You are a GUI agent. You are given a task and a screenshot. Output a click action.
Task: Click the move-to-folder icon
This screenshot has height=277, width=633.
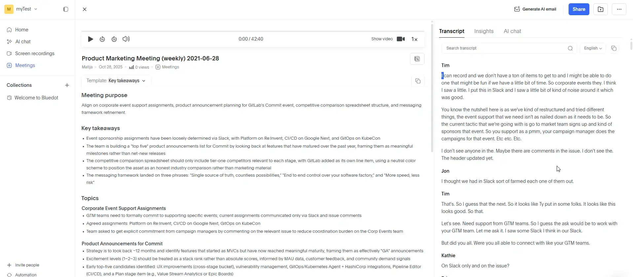(x=601, y=9)
